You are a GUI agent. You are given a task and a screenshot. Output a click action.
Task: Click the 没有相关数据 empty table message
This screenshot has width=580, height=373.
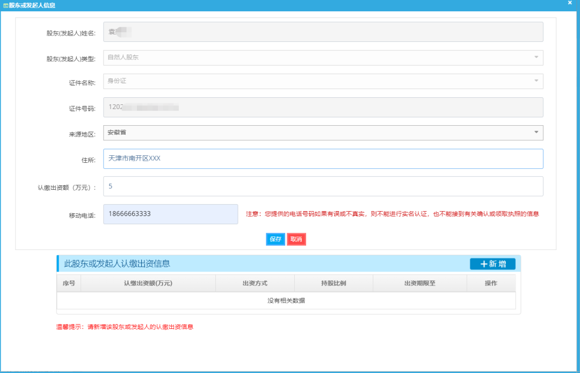286,301
